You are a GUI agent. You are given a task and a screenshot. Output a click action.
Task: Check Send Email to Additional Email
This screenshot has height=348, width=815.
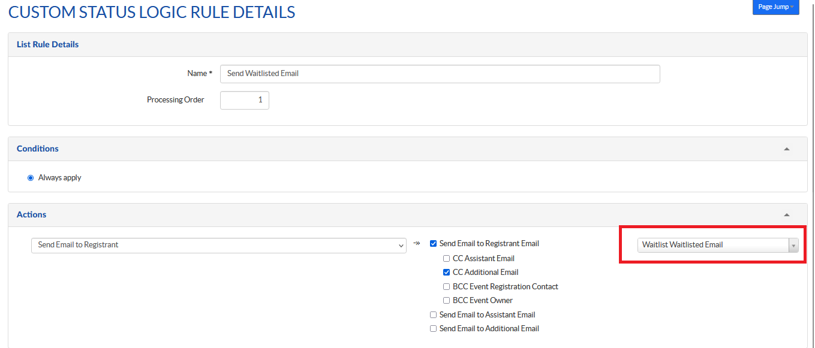pos(433,329)
